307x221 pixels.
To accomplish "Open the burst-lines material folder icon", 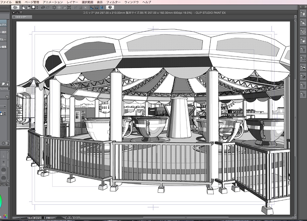I will [303, 59].
